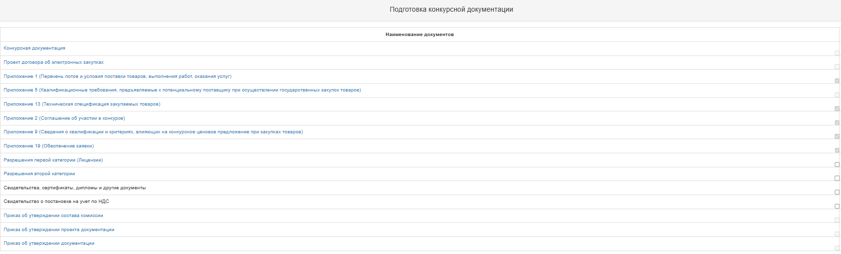Open Приложение 19 Обеспечение заявки link

tap(49, 146)
